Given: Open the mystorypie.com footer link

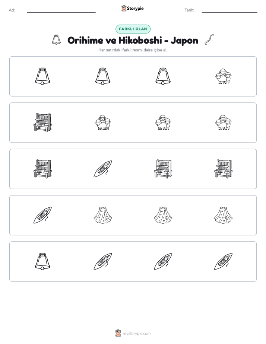Looking at the screenshot, I should pyautogui.click(x=136, y=334).
